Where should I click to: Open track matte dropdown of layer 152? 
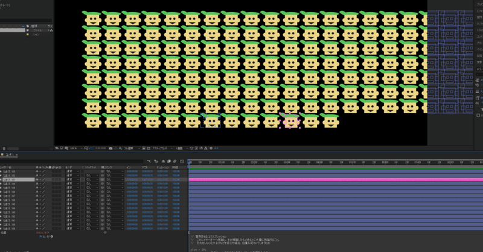click(x=92, y=175)
